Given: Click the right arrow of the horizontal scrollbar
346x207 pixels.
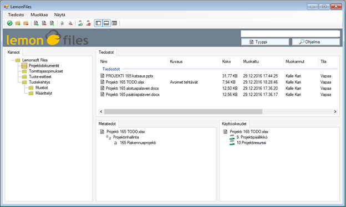Looking at the screenshot, I should point(335,112).
